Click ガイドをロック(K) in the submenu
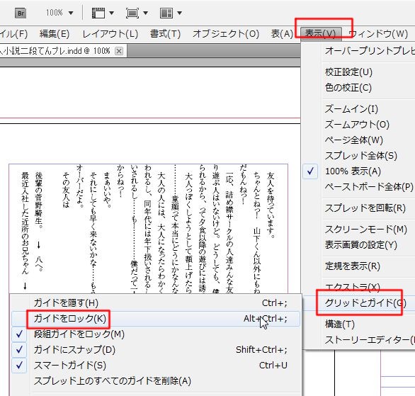The image size is (415, 396). pyautogui.click(x=156, y=319)
